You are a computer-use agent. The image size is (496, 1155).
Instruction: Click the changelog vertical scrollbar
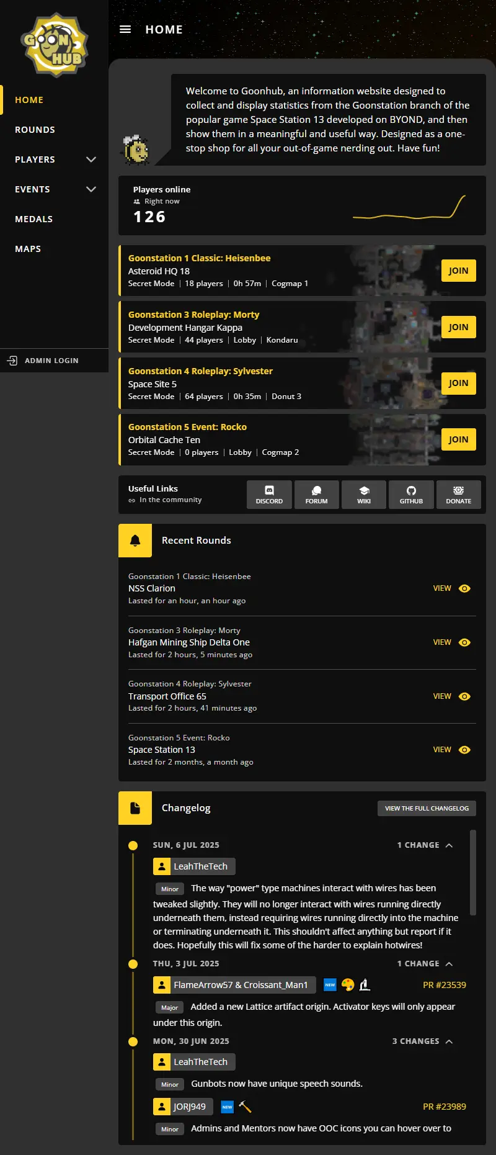tap(473, 873)
